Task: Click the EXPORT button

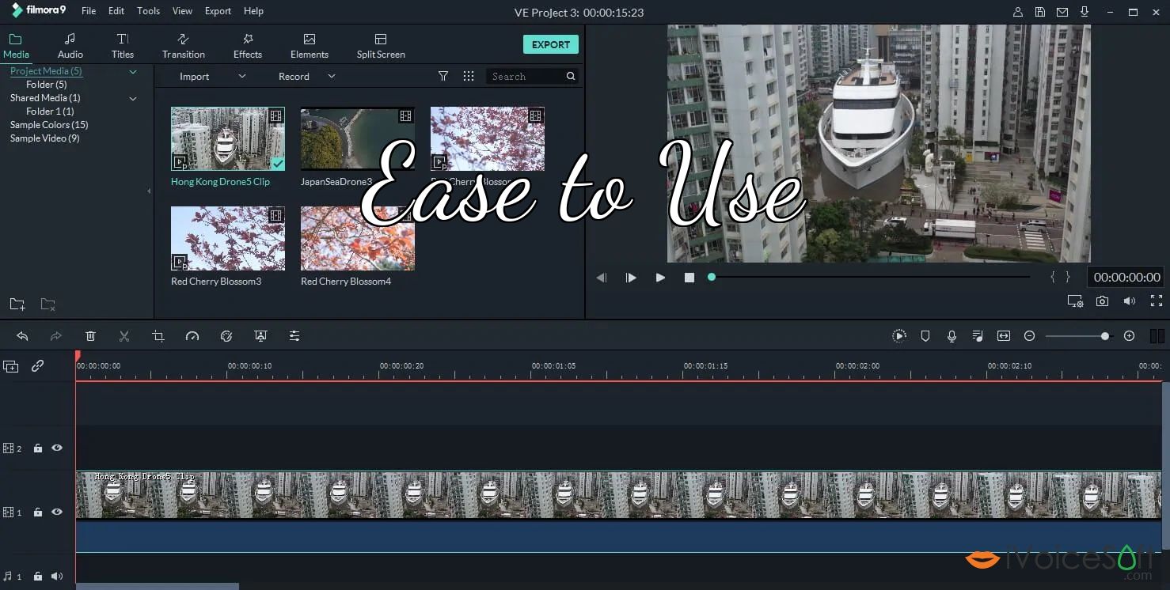Action: point(550,44)
